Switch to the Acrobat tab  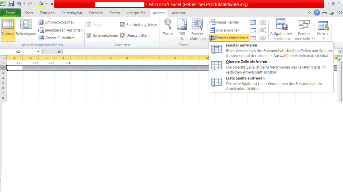point(178,13)
